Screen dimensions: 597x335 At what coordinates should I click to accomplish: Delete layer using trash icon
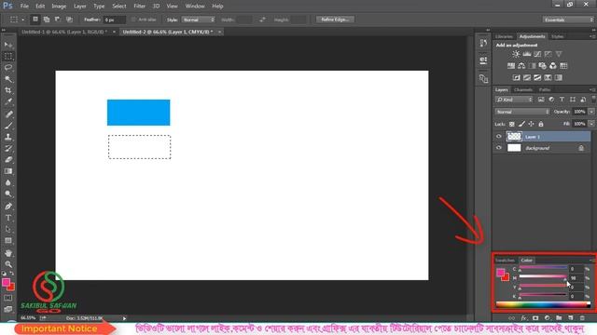coord(582,318)
